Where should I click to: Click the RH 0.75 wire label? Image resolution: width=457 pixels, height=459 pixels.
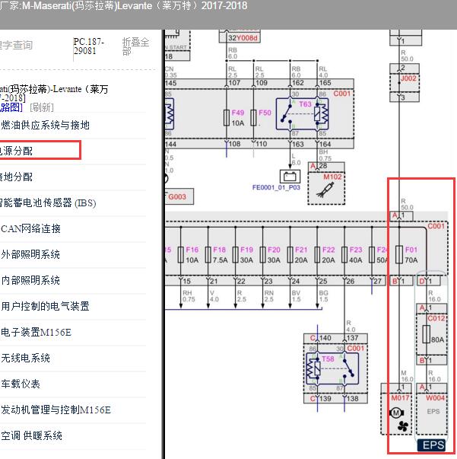[189, 296]
